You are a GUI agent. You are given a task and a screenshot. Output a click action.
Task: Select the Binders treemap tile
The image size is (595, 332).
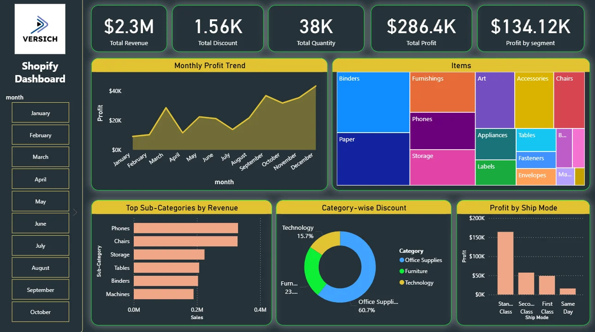(373, 102)
